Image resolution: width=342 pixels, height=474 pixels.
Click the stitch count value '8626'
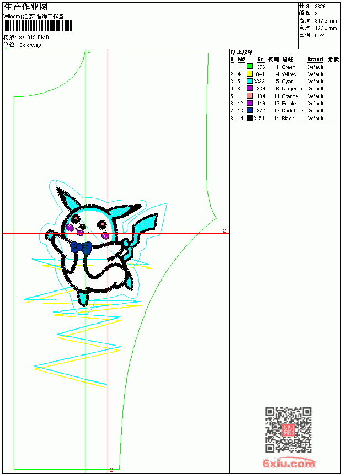click(x=320, y=7)
